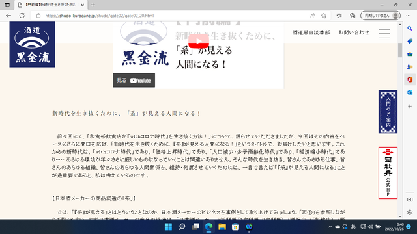Viewport: 417px width, 234px height.
Task: Click the 酒道黒金流 site logo
Action: tap(33, 44)
